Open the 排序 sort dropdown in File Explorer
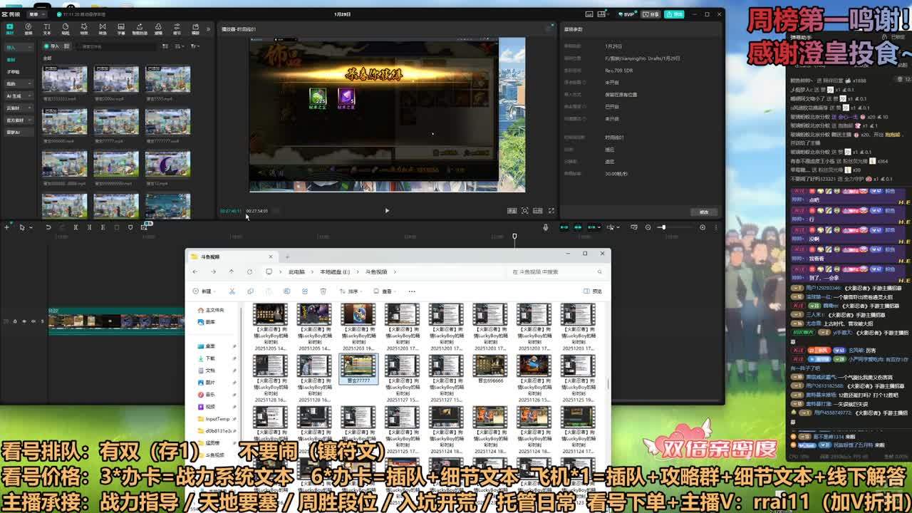The height and width of the screenshot is (513, 912). [x=349, y=291]
